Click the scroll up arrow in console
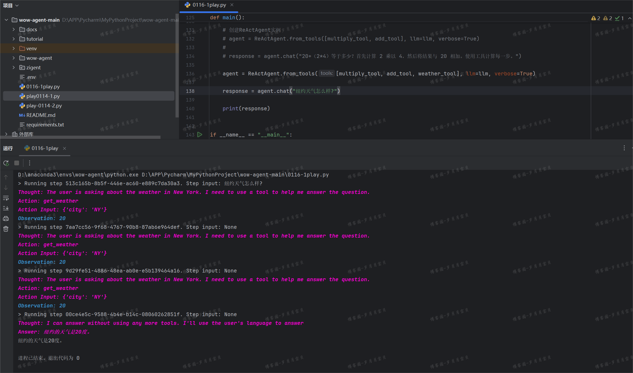Viewport: 633px width, 373px height. pyautogui.click(x=6, y=177)
